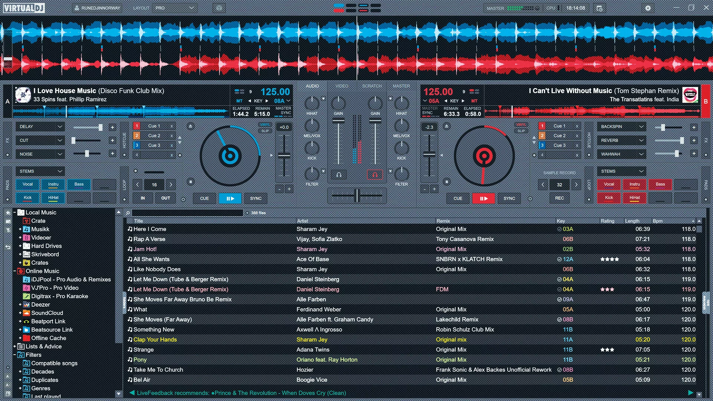The image size is (713, 401).
Task: Switch to MASTER mixer tab
Action: (401, 86)
